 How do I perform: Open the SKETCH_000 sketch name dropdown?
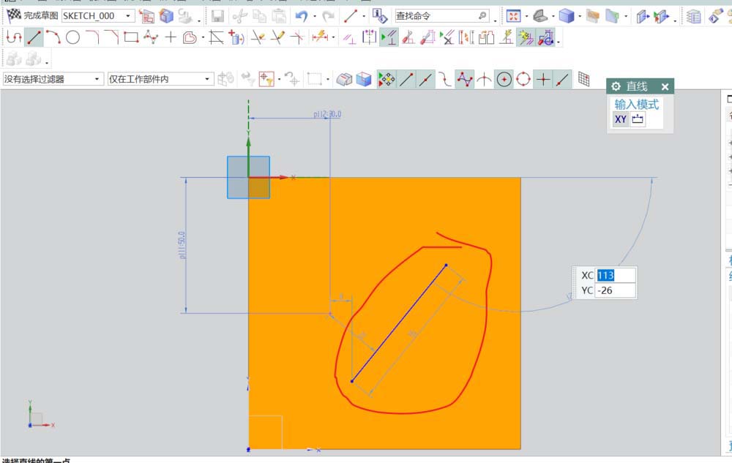pyautogui.click(x=128, y=16)
